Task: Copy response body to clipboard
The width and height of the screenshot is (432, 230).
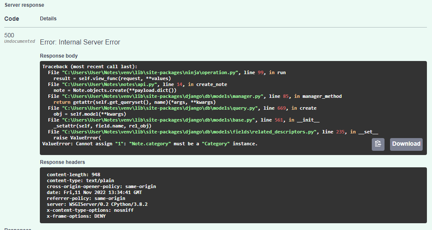Action: pyautogui.click(x=378, y=144)
